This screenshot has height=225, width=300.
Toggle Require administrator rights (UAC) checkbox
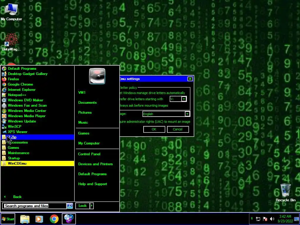155,122
